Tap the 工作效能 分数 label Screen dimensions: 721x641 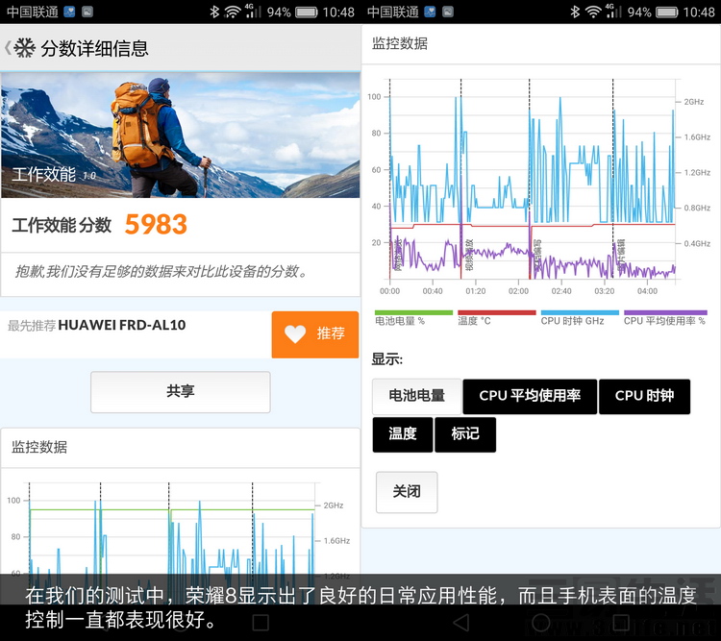[62, 225]
